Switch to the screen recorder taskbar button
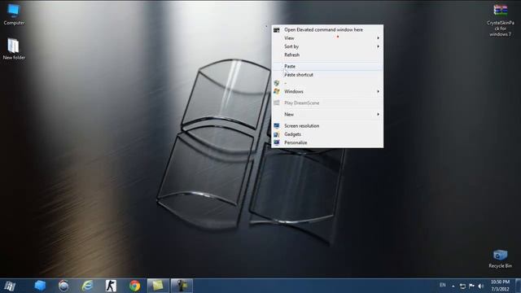521x293 pixels. tap(182, 286)
